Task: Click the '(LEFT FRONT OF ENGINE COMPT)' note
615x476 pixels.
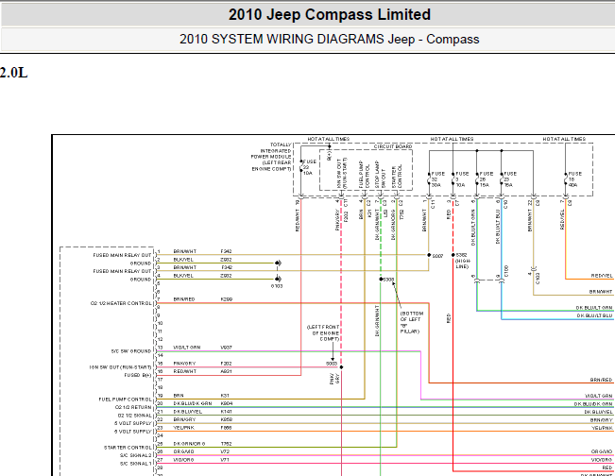Action: click(323, 332)
